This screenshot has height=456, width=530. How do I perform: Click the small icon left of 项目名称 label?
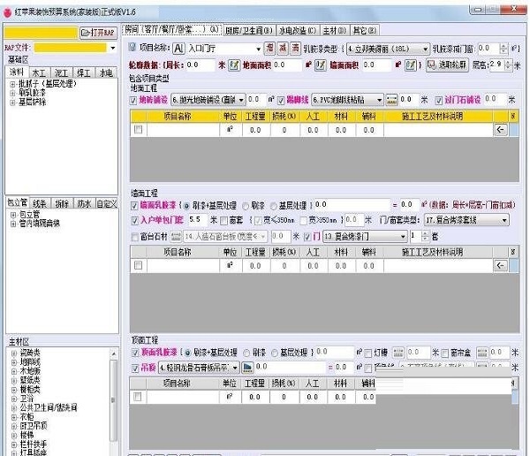click(x=132, y=48)
